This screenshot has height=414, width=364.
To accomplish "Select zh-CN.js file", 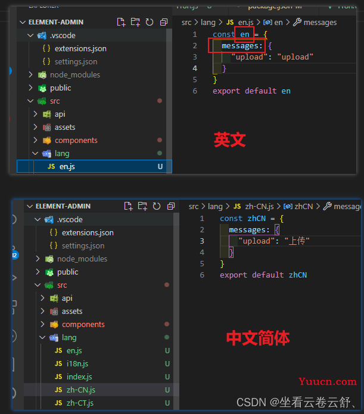I will [x=98, y=390].
